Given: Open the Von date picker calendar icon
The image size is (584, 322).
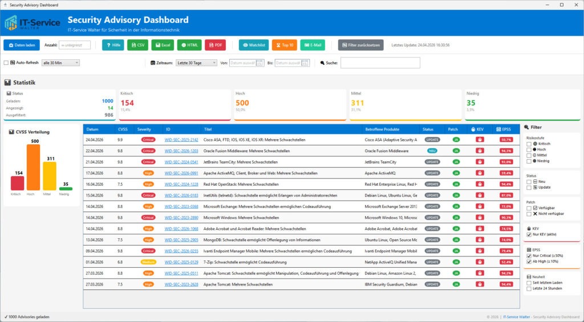Looking at the screenshot, I should click(259, 63).
